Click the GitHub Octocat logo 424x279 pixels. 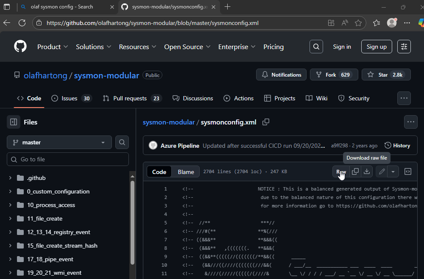pyautogui.click(x=20, y=47)
